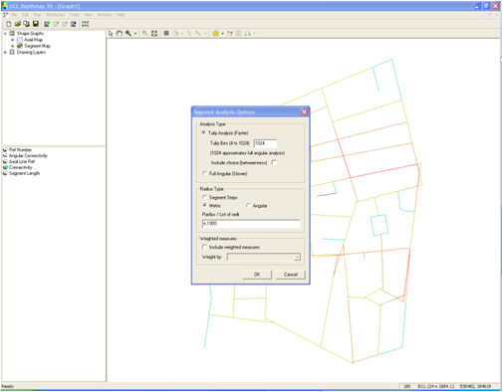
Task: Expand the Axial Map tree node
Action: point(13,40)
